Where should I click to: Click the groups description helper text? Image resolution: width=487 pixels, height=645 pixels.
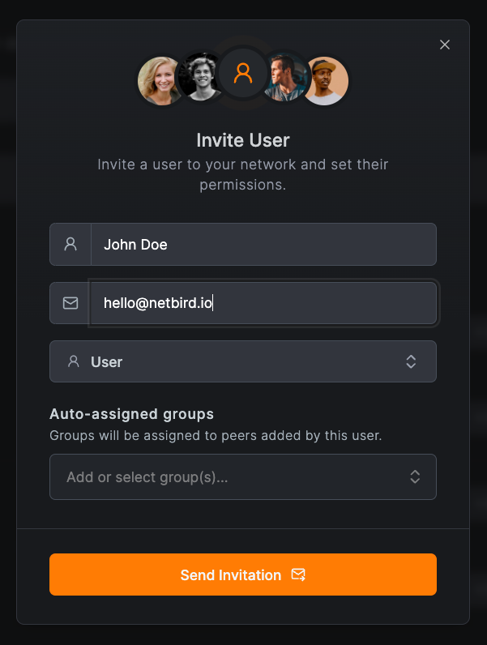[x=216, y=435]
